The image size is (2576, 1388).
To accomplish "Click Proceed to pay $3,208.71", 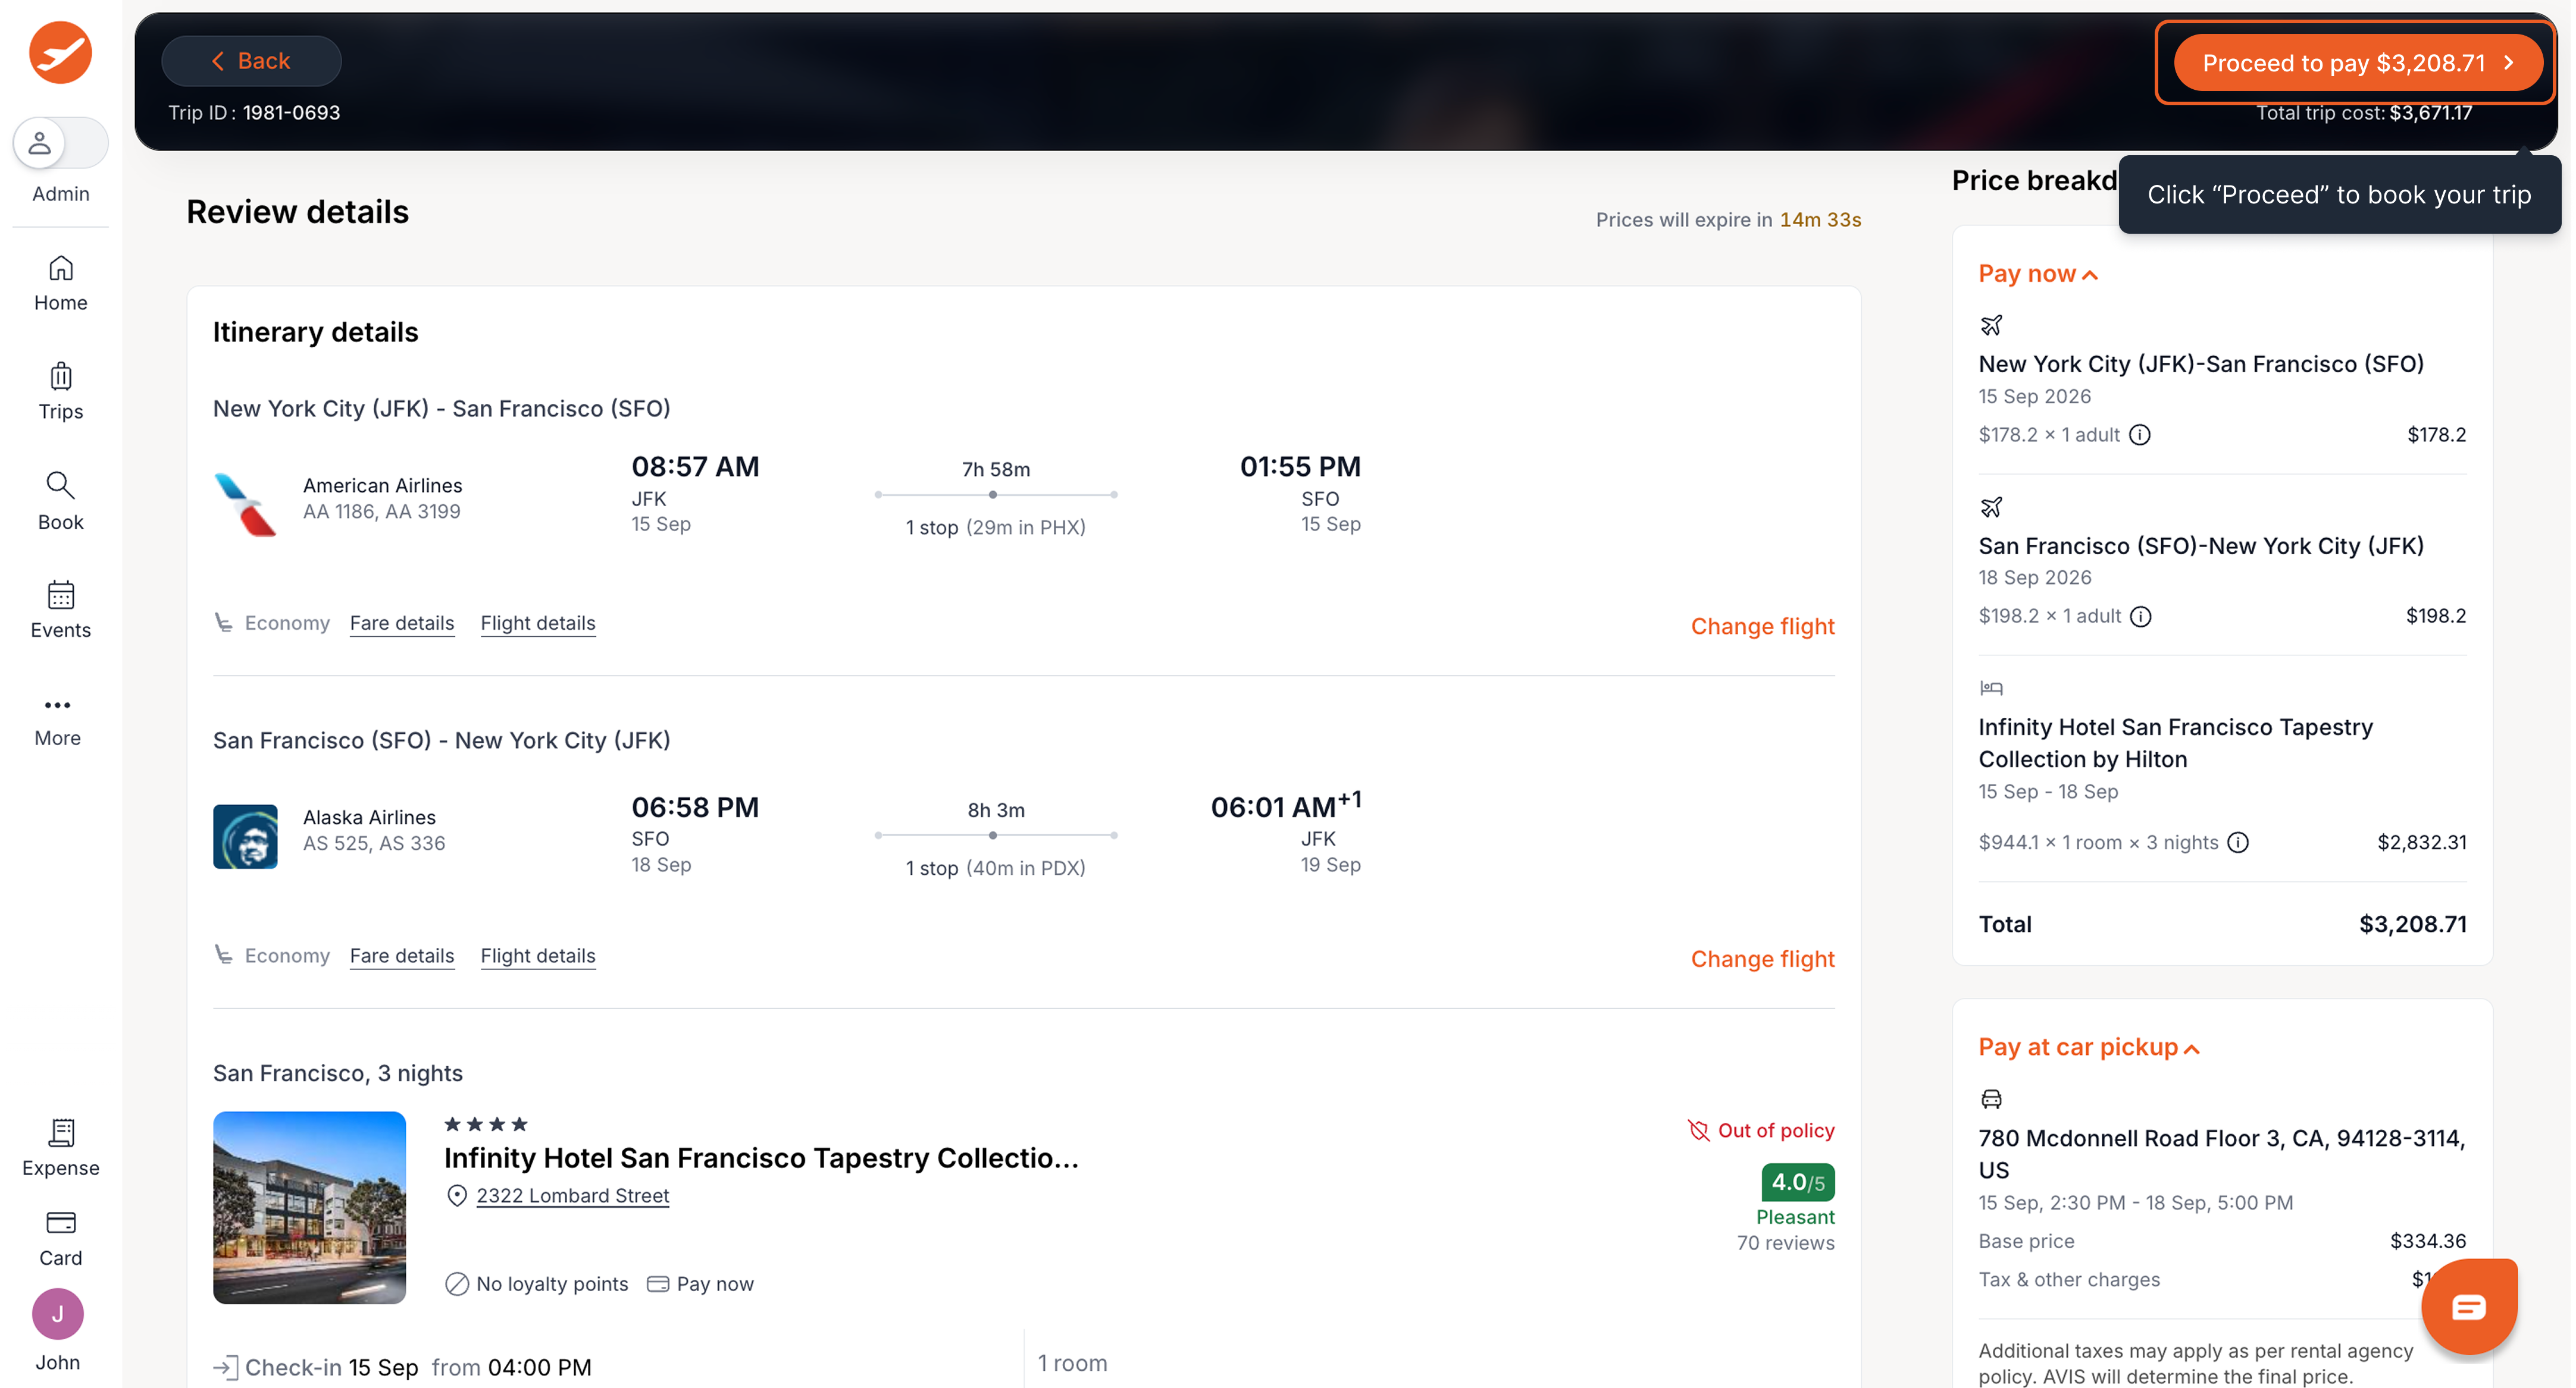I will [2358, 63].
